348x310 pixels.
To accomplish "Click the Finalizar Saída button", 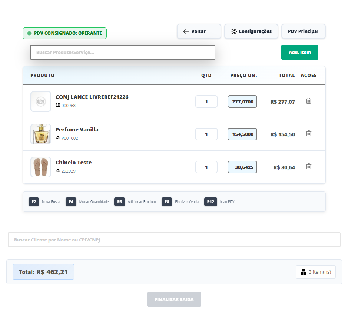I will pyautogui.click(x=174, y=299).
